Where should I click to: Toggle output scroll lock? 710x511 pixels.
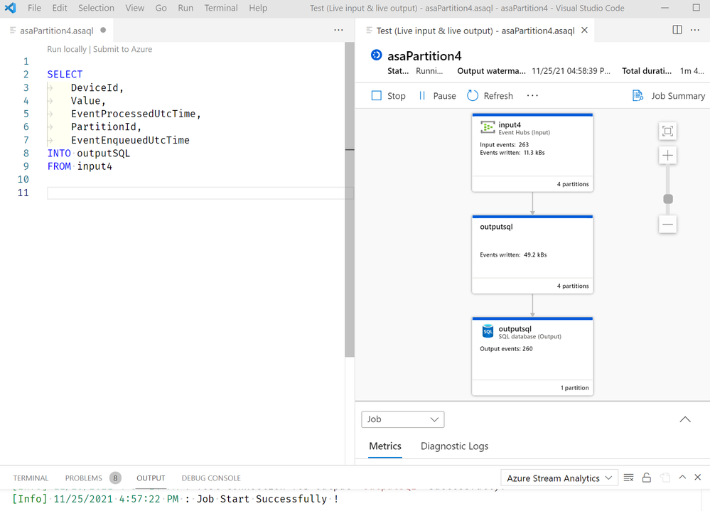pos(647,478)
